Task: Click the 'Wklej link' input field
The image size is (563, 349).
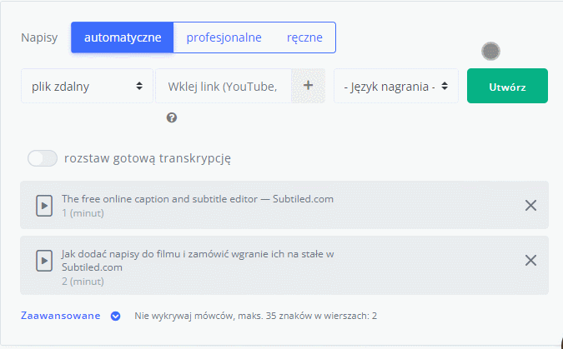Action: point(224,86)
